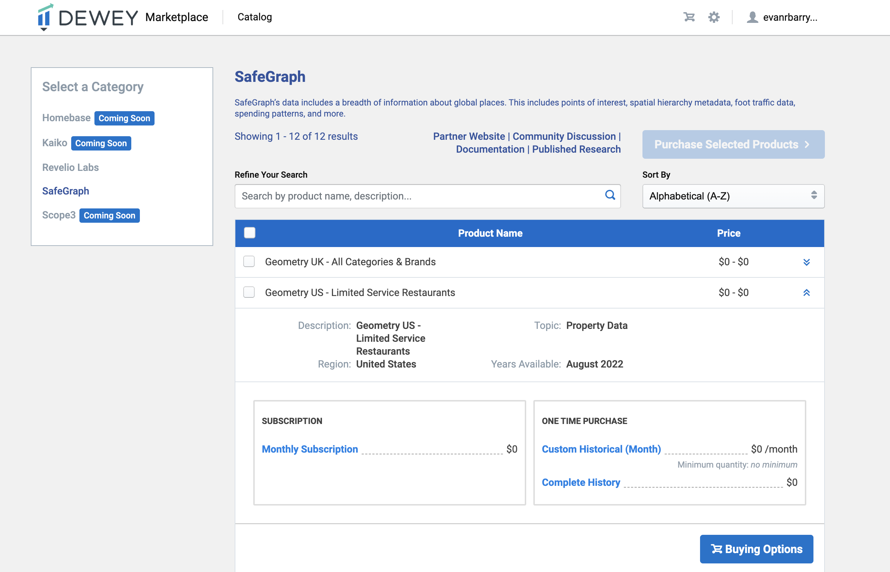Click 'Minimum quantity: no minimum' note
This screenshot has height=572, width=890.
737,465
